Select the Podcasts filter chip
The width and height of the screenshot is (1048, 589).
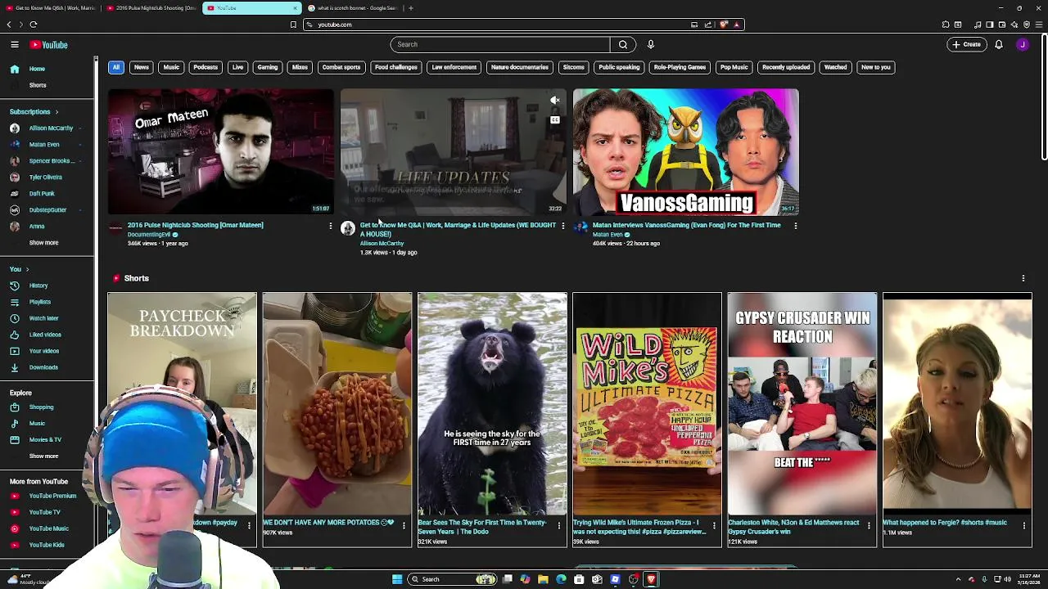206,67
